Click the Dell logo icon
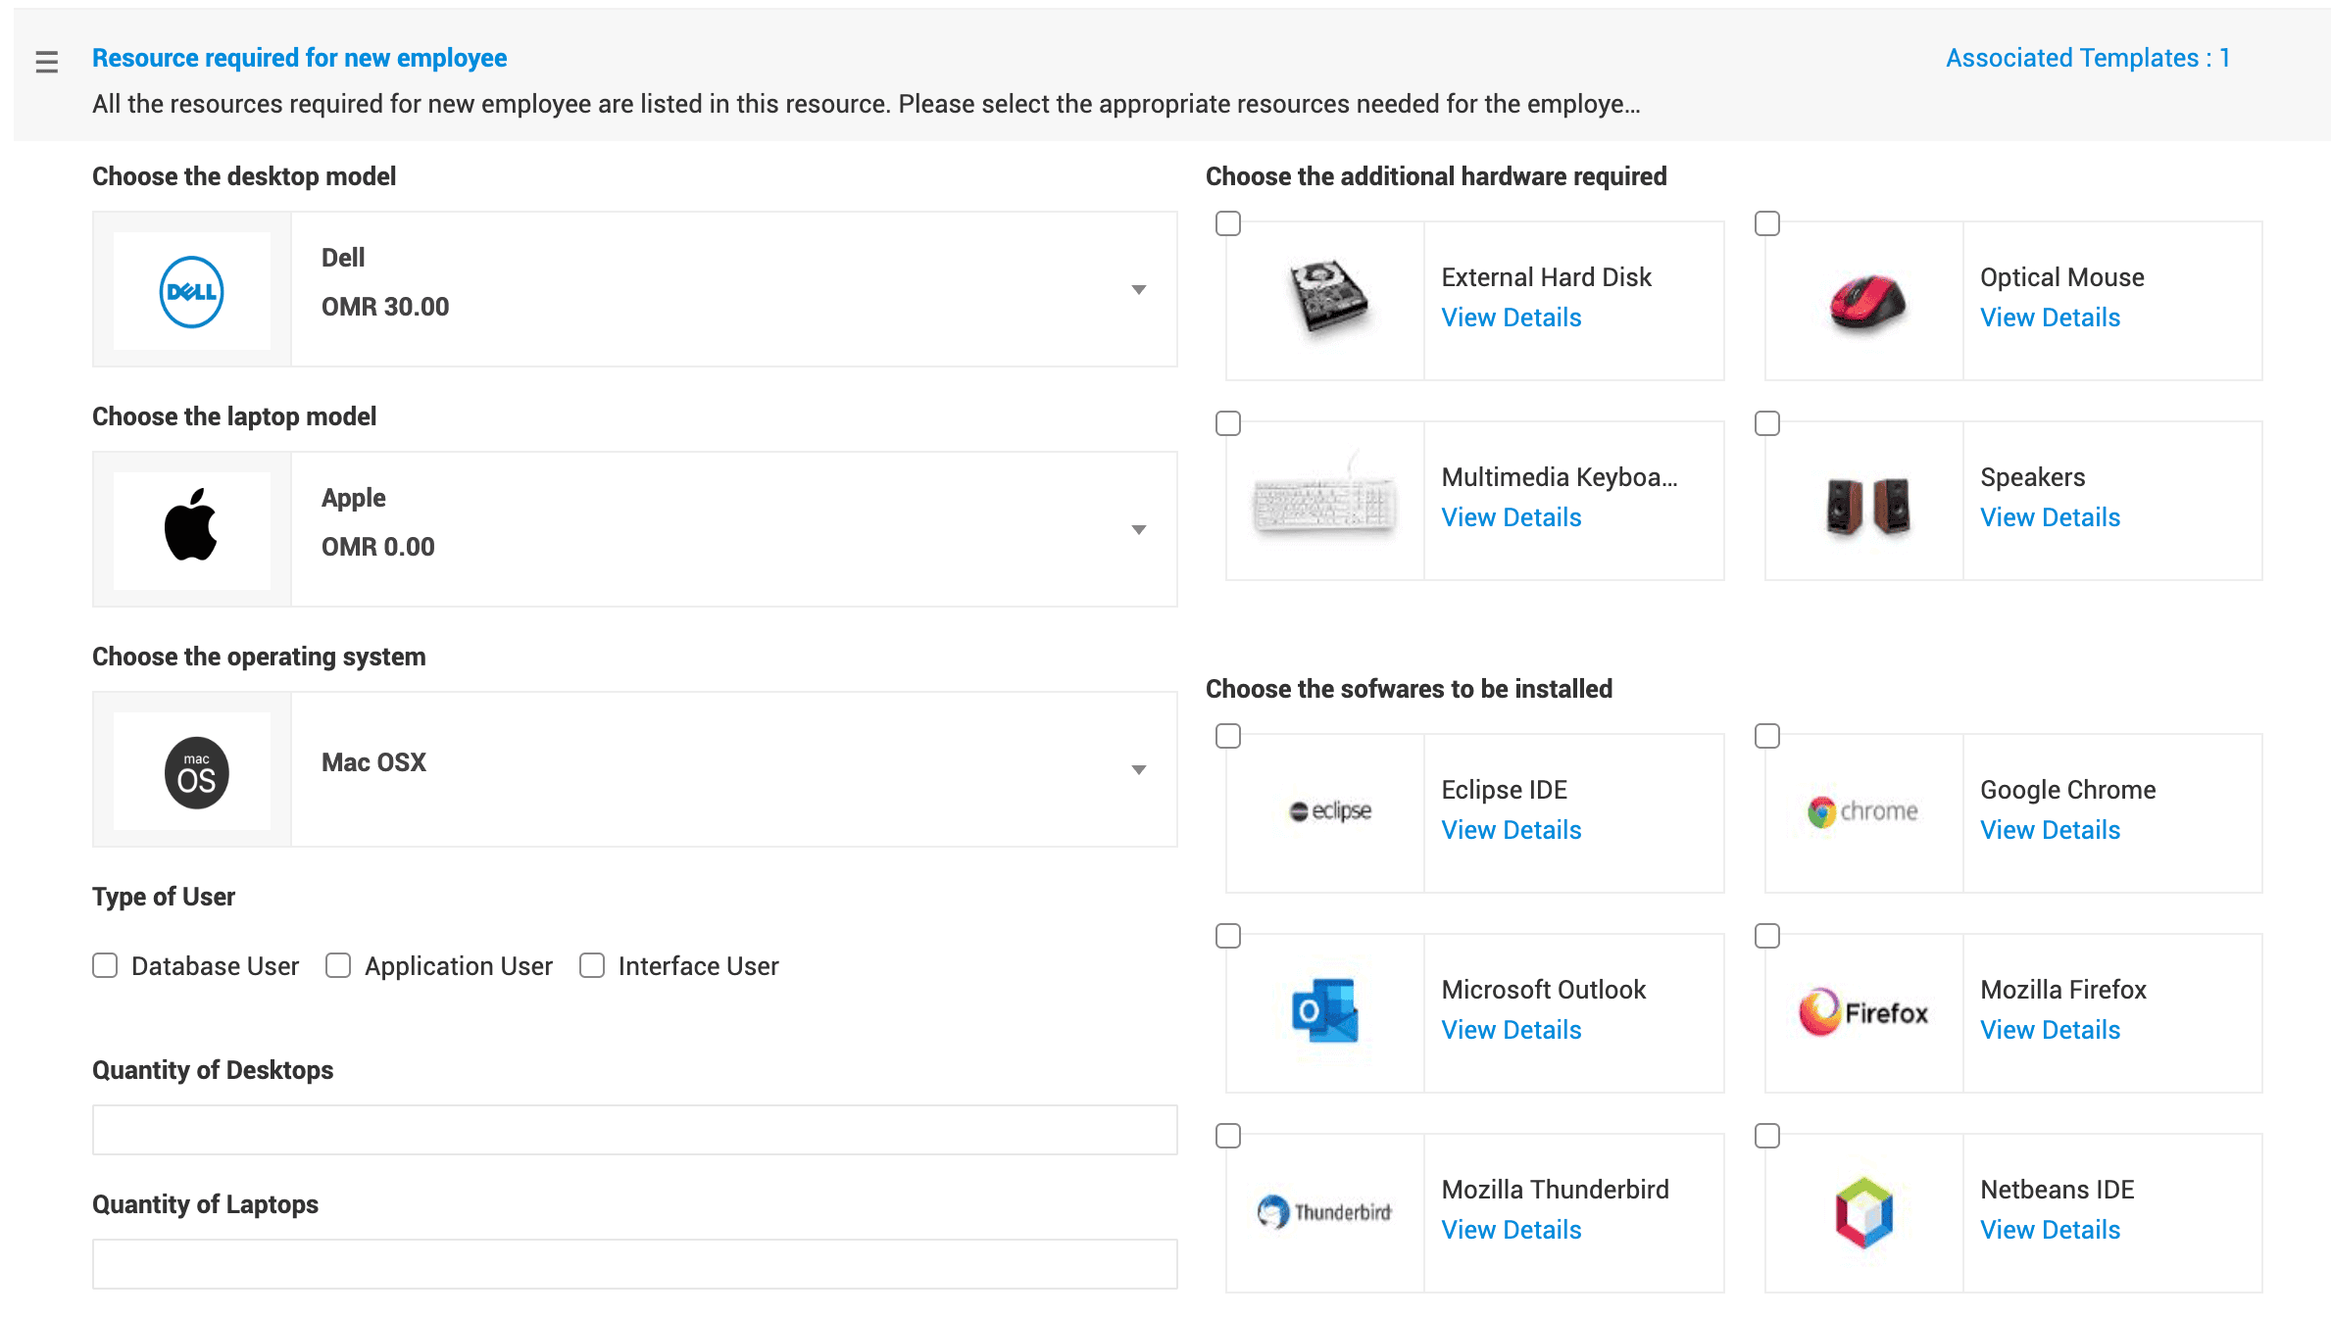This screenshot has width=2331, height=1319. (x=192, y=291)
